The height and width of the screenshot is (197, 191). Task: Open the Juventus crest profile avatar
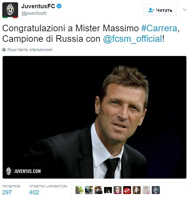point(10,10)
